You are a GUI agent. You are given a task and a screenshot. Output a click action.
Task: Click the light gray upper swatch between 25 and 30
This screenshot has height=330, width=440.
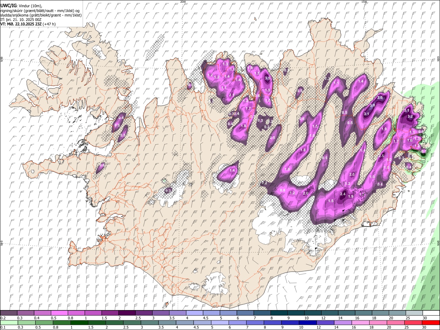tap(414, 313)
